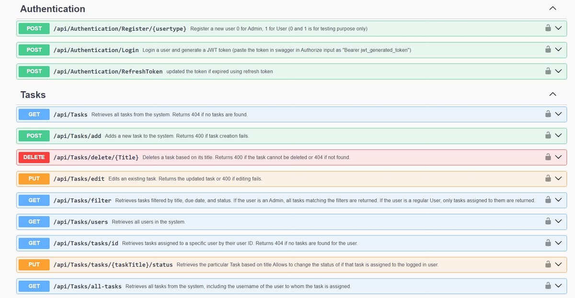Click lock icon on DELETE /api/Tasks/delete endpoint
The width and height of the screenshot is (575, 298).
click(x=548, y=157)
